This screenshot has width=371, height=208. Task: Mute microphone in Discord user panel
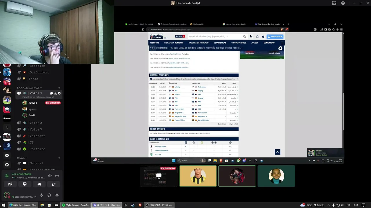41,195
